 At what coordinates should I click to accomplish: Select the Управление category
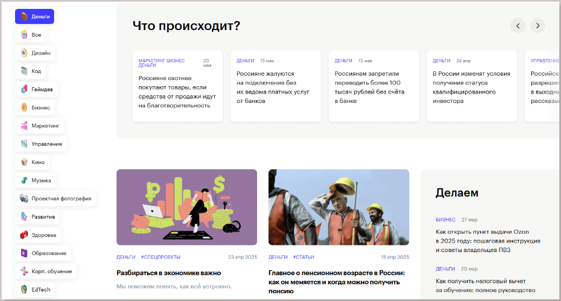point(41,144)
